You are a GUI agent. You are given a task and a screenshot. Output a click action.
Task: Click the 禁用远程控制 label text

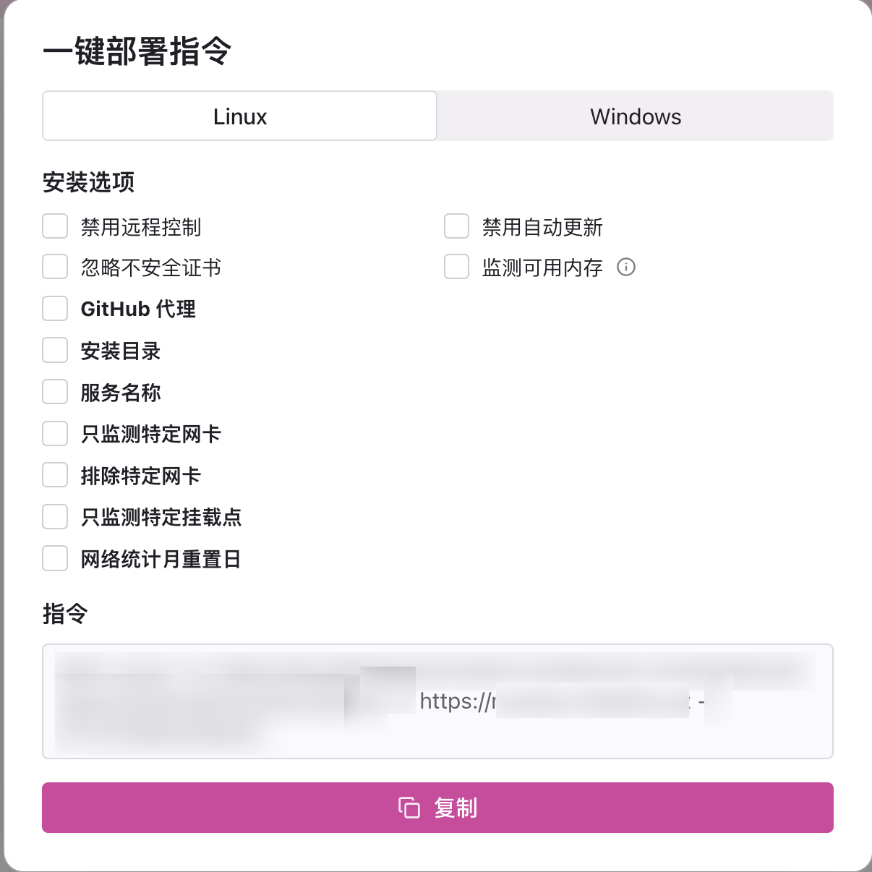141,227
